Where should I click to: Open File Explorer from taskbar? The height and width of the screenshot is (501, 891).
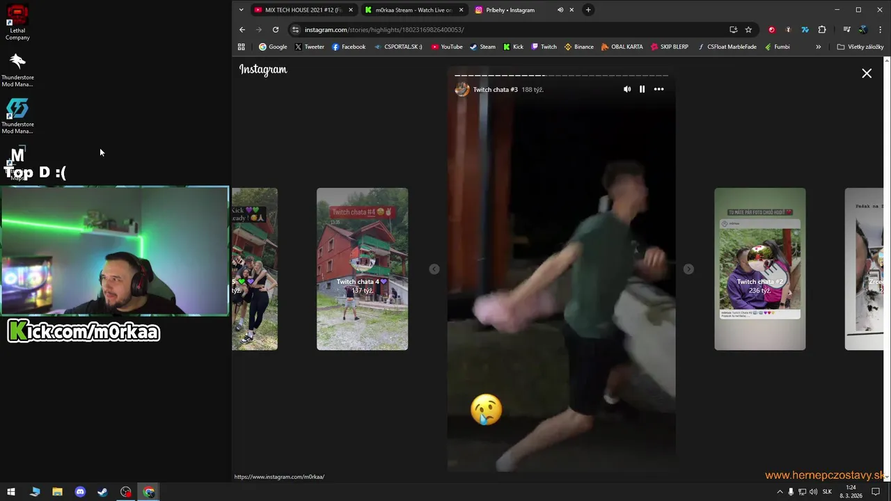point(57,492)
